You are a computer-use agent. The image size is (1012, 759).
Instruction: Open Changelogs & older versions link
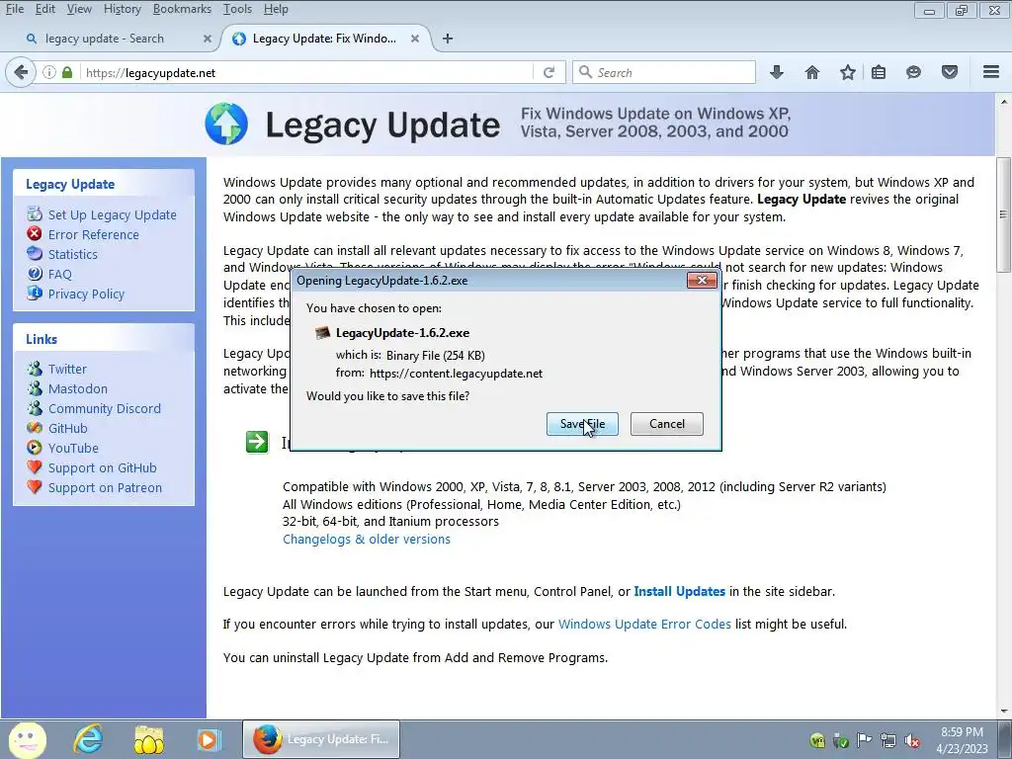pos(367,539)
